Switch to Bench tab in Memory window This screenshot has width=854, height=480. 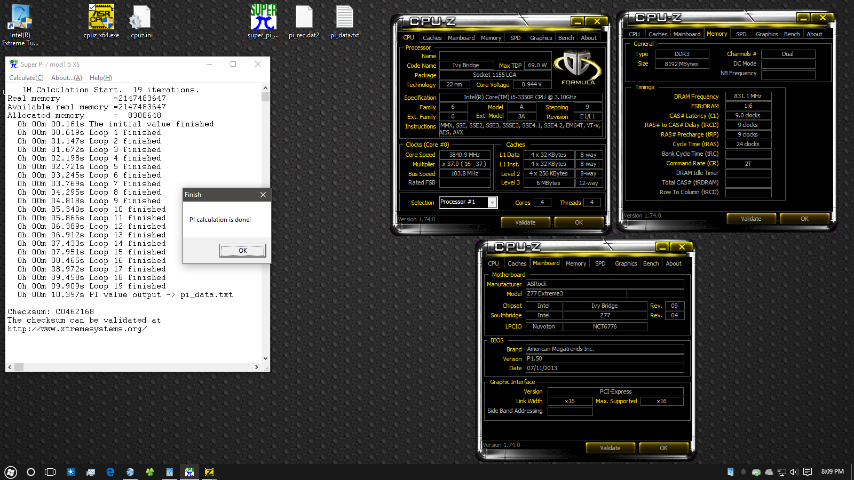point(792,34)
